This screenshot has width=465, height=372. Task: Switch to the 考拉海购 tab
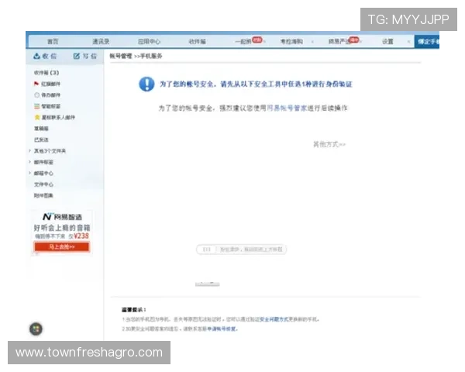pos(291,42)
